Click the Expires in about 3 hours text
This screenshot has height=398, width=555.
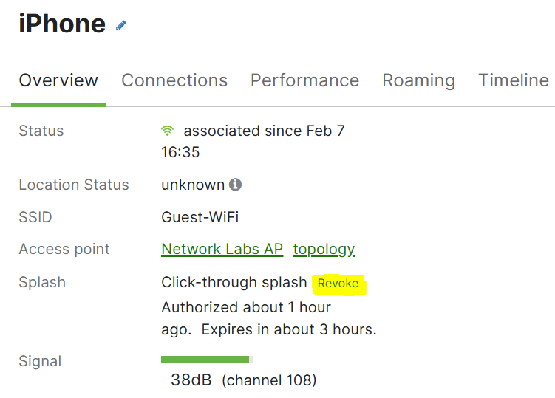click(x=289, y=329)
